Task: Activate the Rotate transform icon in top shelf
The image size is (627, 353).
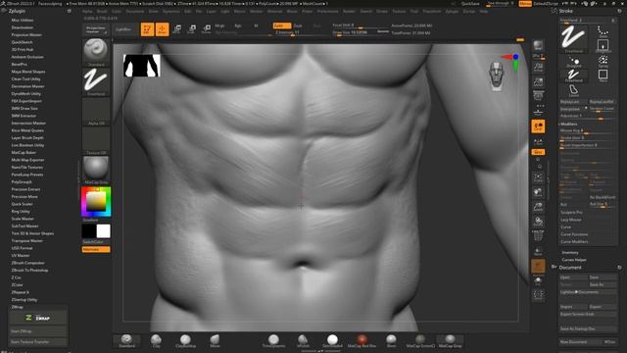Action: tap(207, 29)
